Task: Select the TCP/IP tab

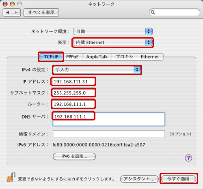Action: click(x=51, y=57)
